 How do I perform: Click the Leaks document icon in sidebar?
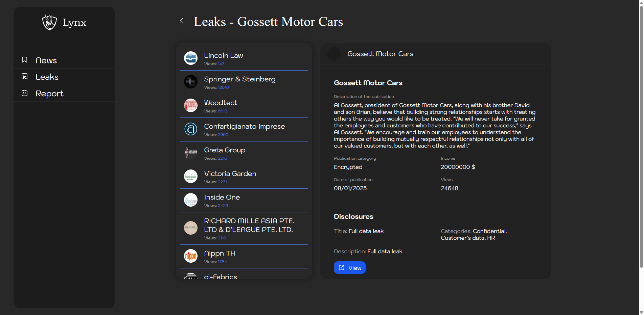(x=25, y=77)
